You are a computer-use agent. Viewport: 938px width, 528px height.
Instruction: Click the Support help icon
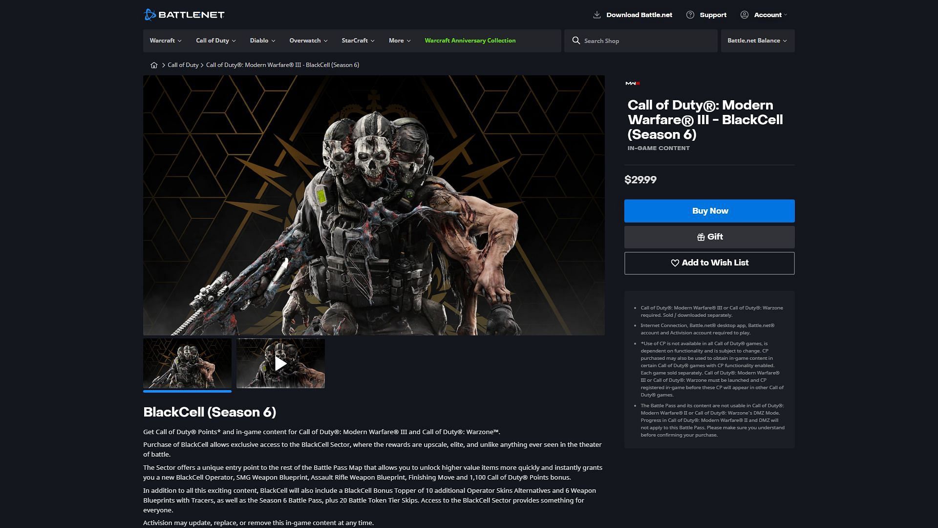pyautogui.click(x=690, y=14)
